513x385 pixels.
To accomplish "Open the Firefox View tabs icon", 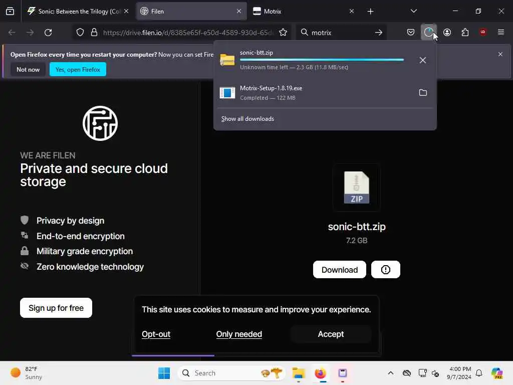I will pos(10,12).
